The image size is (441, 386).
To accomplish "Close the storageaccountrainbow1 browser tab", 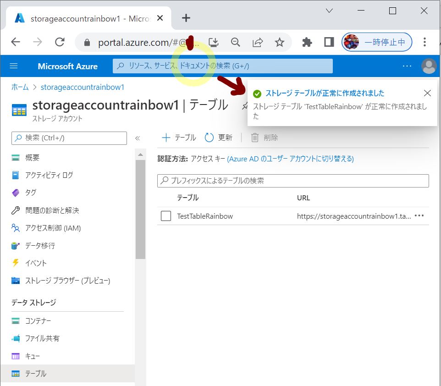I will tap(160, 18).
